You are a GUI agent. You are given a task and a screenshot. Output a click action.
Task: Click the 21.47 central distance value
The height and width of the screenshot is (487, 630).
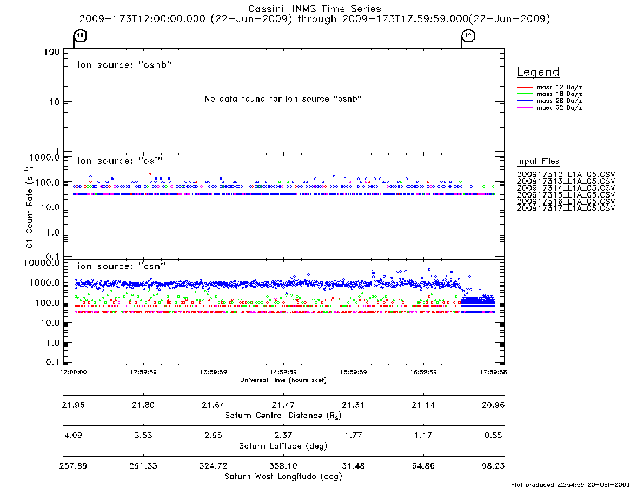(x=283, y=405)
